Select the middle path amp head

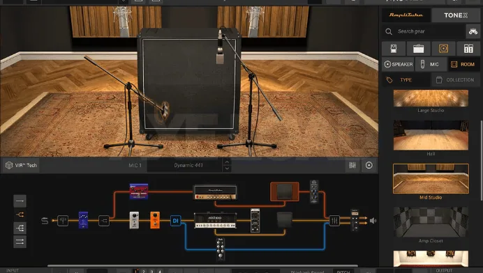[x=215, y=221]
